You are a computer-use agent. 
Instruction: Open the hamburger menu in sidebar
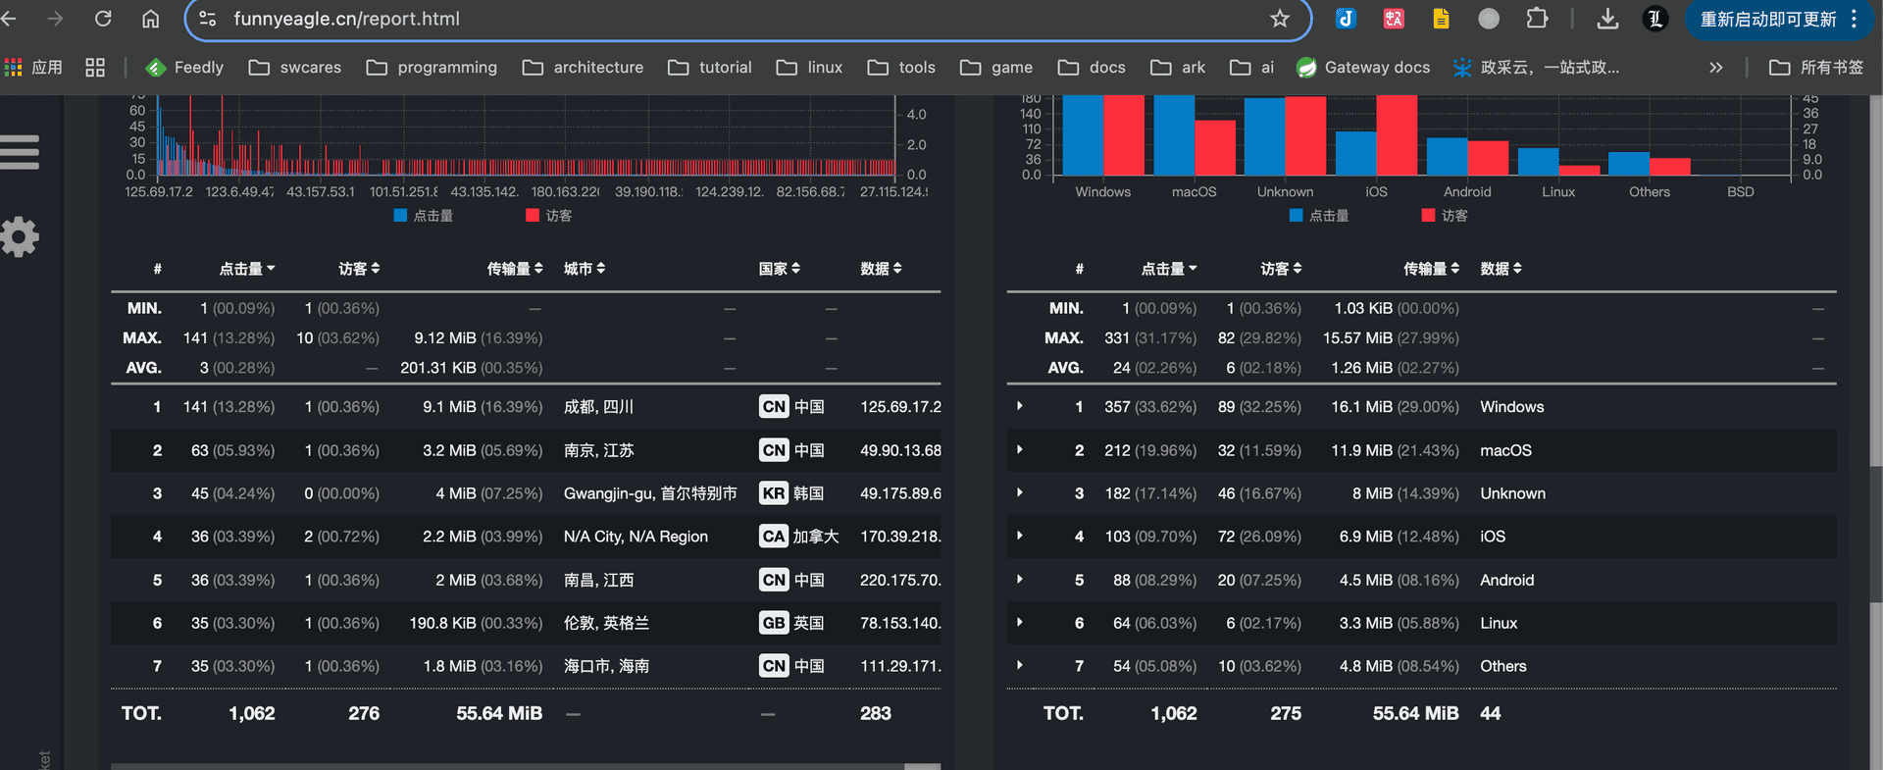(20, 152)
